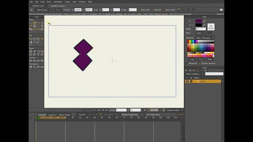This screenshot has height=142, width=253.
Task: Toggle the Fill checkbox in Style
Action: (x=187, y=21)
